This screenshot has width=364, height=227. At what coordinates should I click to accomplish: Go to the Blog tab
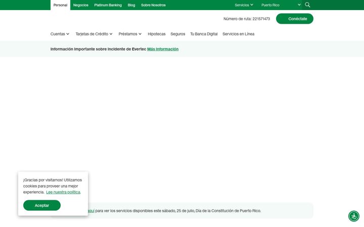[x=131, y=5]
